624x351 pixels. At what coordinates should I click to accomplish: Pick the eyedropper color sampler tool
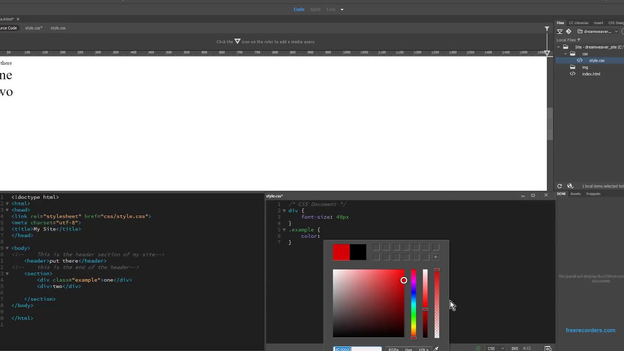(x=436, y=349)
